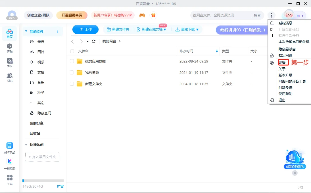The width and height of the screenshot is (311, 193).
Task: Click the 上传 (Upload) button
Action: tap(85, 29)
